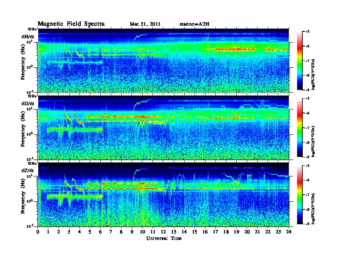The width and height of the screenshot is (344, 266).
Task: Click hour 16 on the time axis
Action: point(205,232)
